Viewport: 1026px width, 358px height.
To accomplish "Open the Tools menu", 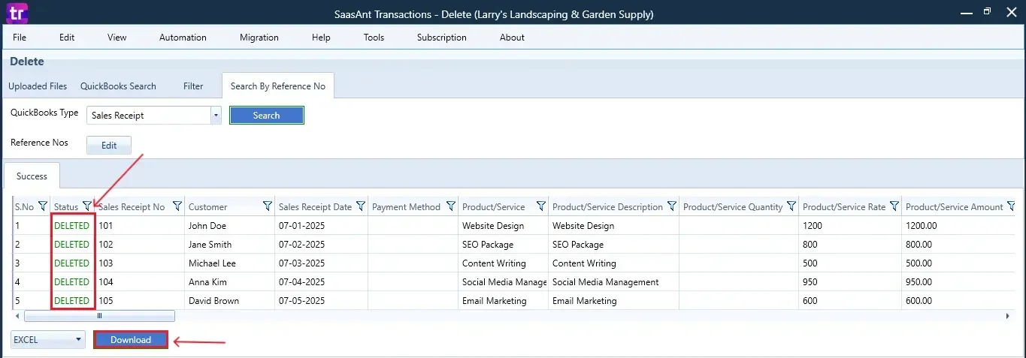I will pyautogui.click(x=374, y=38).
